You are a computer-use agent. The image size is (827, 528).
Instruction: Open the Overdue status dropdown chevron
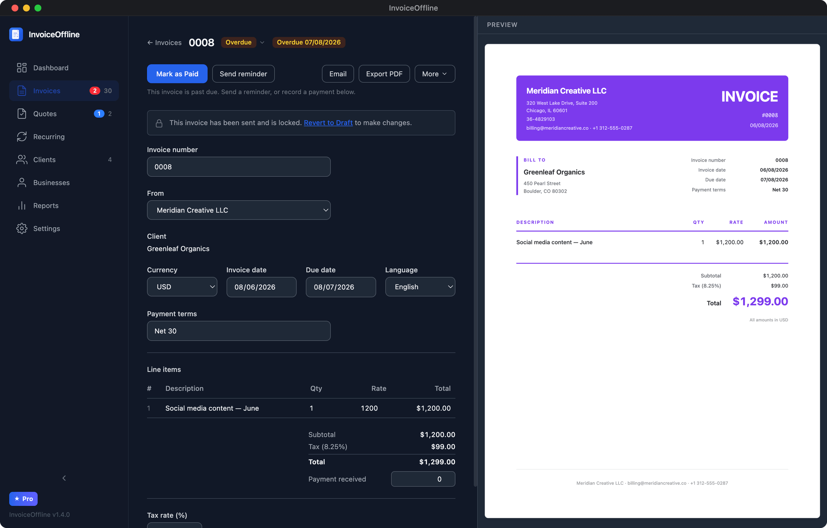tap(262, 42)
